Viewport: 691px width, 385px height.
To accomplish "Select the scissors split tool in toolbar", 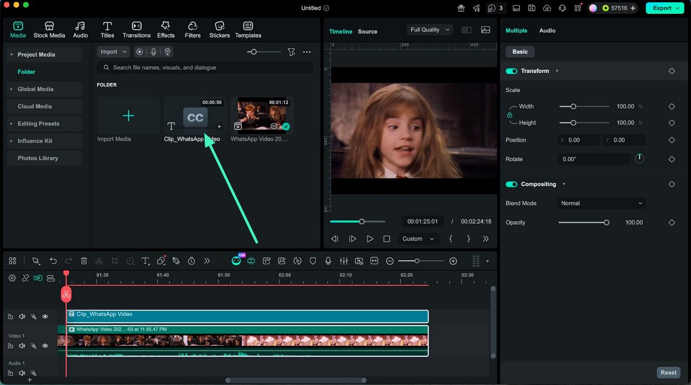I will click(99, 261).
